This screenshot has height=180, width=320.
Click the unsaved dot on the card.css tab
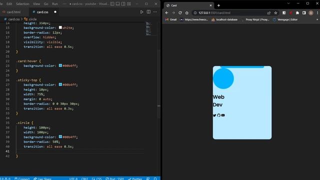(x=55, y=12)
